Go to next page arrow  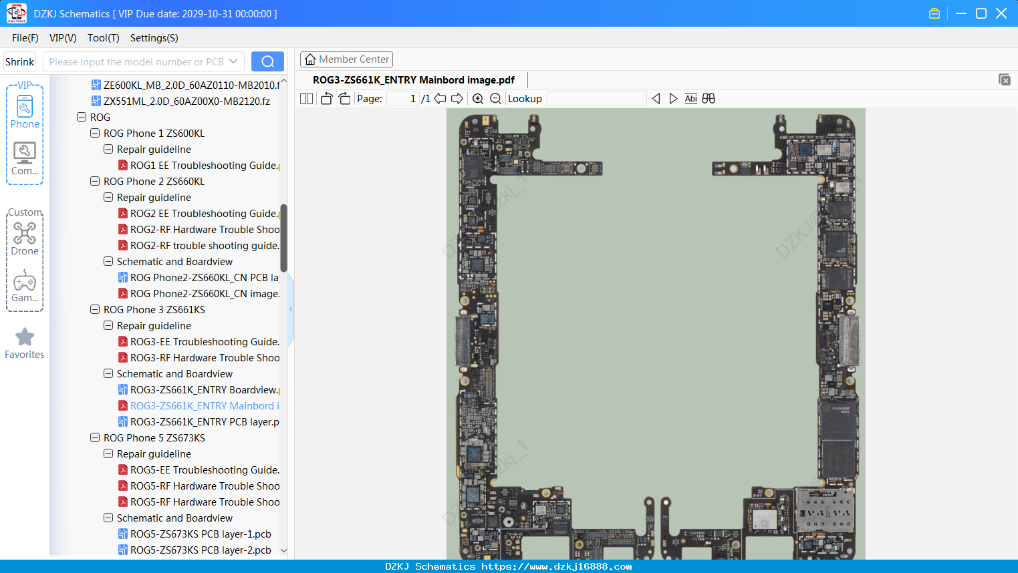point(457,99)
